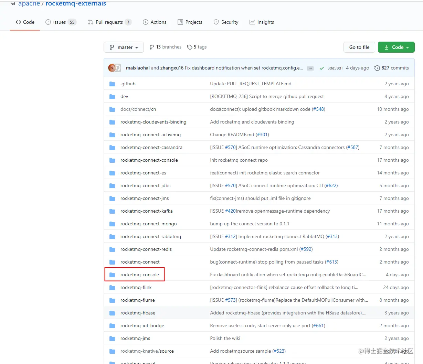Click folder icon for rocketmq-connect-redis

tap(112, 249)
